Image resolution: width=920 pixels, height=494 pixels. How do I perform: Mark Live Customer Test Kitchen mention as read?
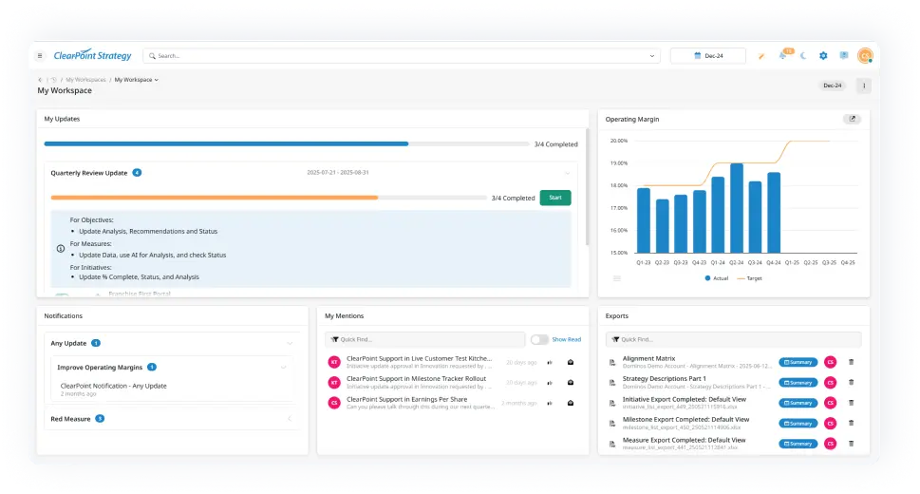point(571,362)
